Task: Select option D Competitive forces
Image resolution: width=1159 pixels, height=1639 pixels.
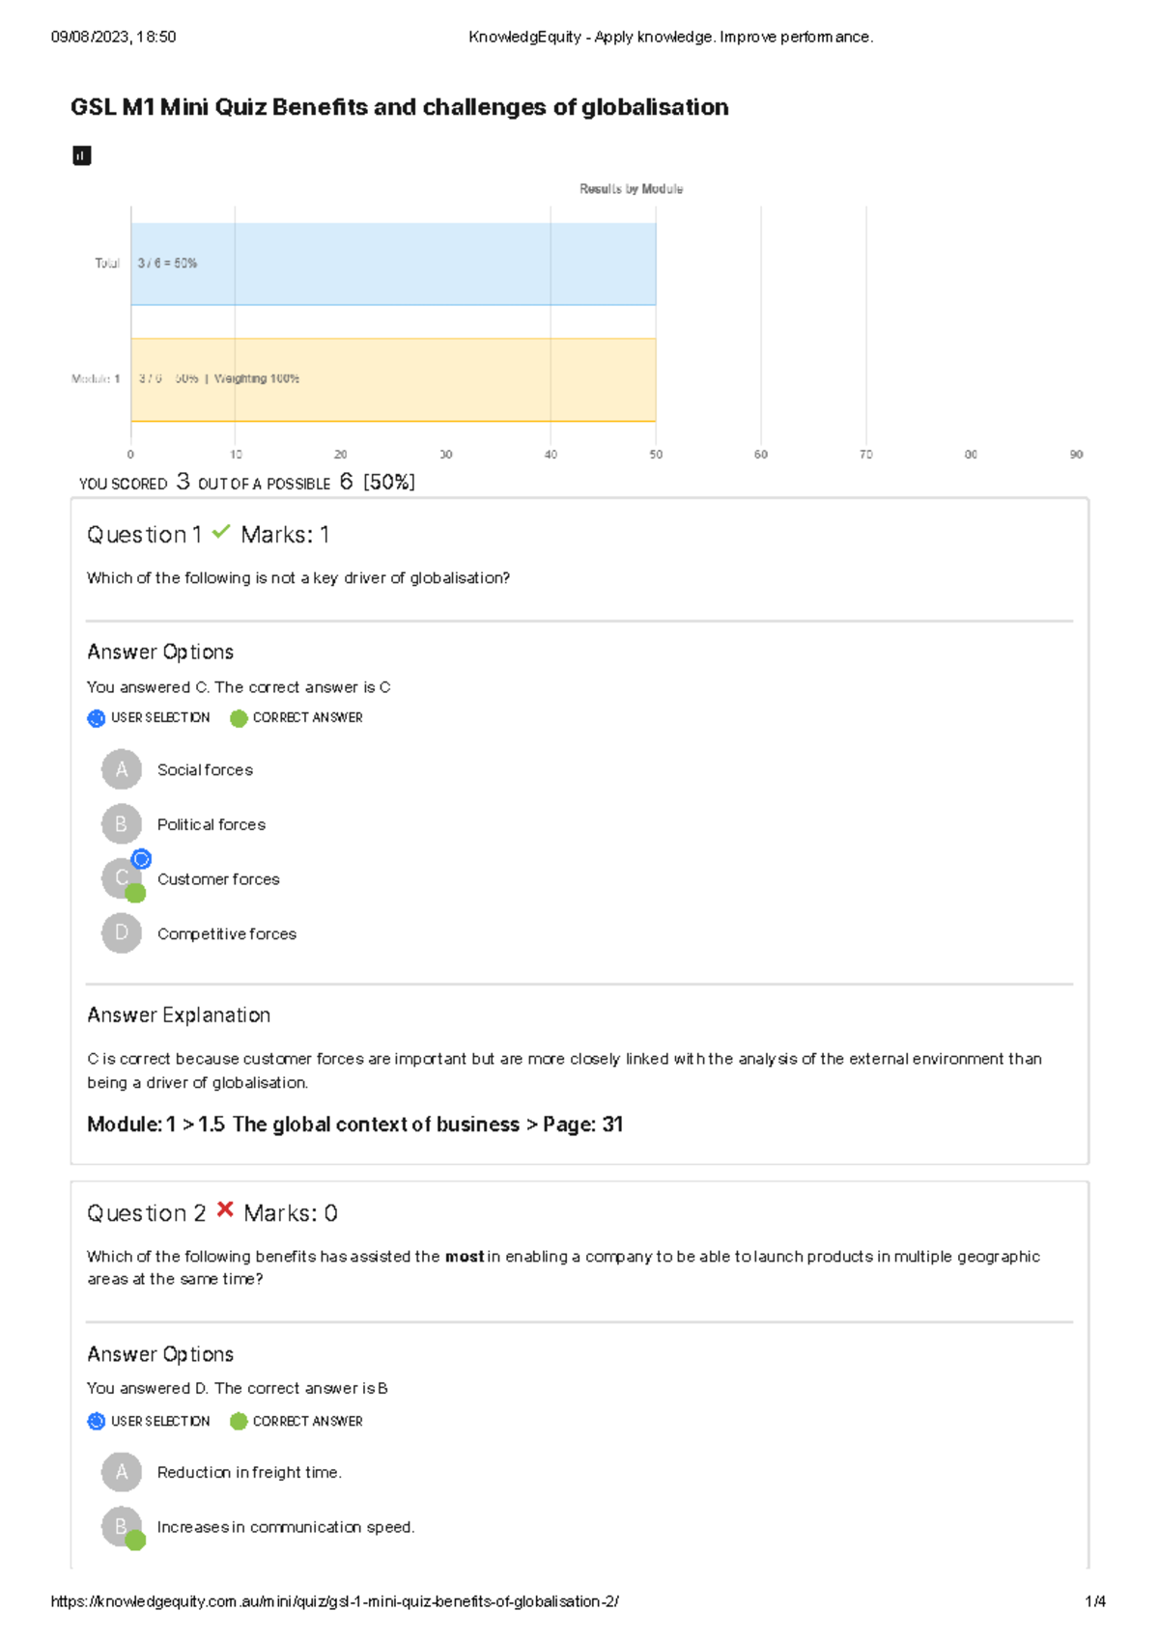Action: click(122, 933)
